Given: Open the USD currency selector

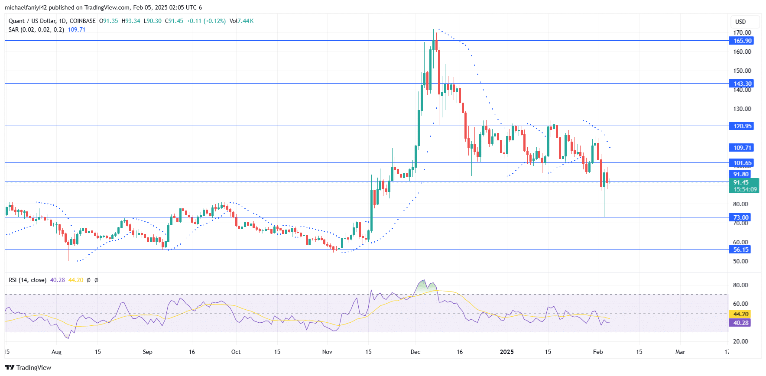Looking at the screenshot, I should click(745, 22).
